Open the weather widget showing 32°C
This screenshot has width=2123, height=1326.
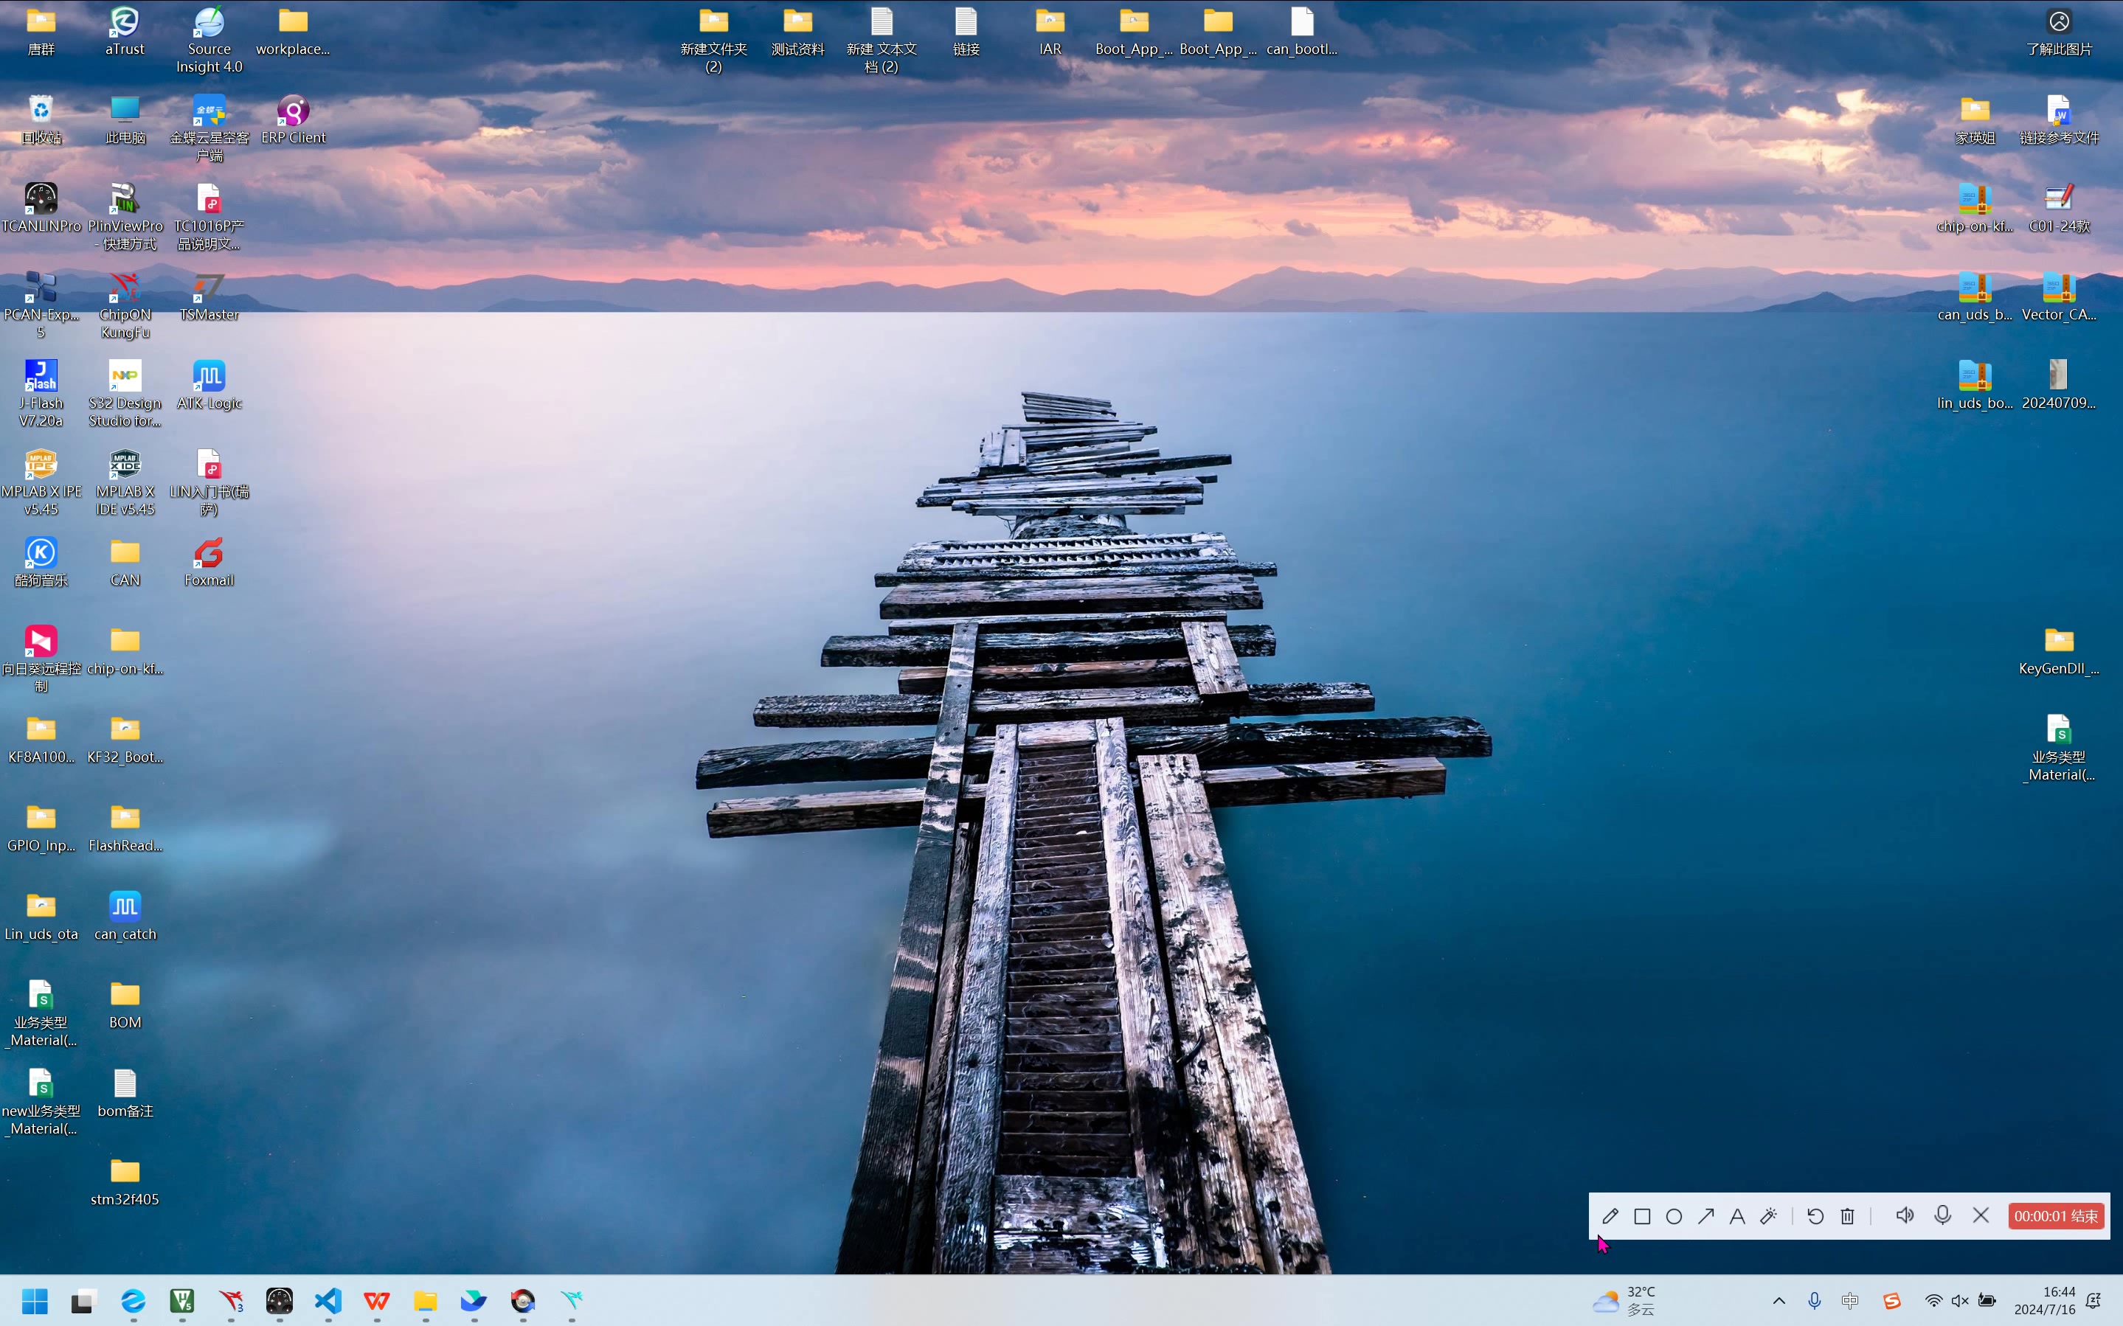(x=1624, y=1301)
